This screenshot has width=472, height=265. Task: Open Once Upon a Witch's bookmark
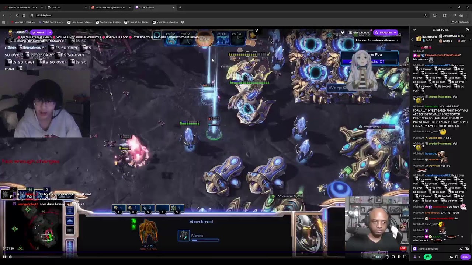[165, 22]
